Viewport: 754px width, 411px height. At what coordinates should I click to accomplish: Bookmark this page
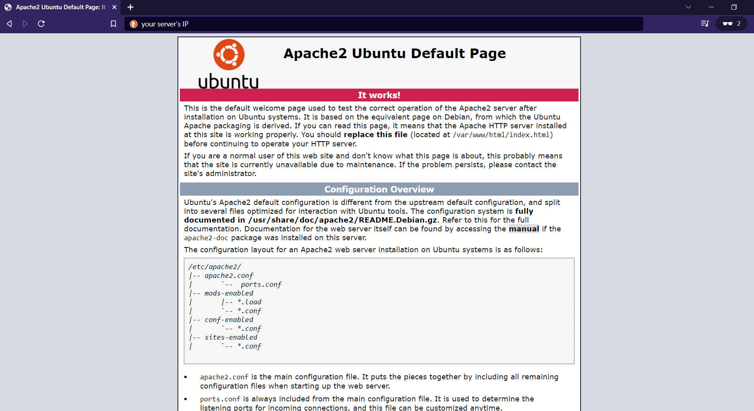pyautogui.click(x=113, y=24)
